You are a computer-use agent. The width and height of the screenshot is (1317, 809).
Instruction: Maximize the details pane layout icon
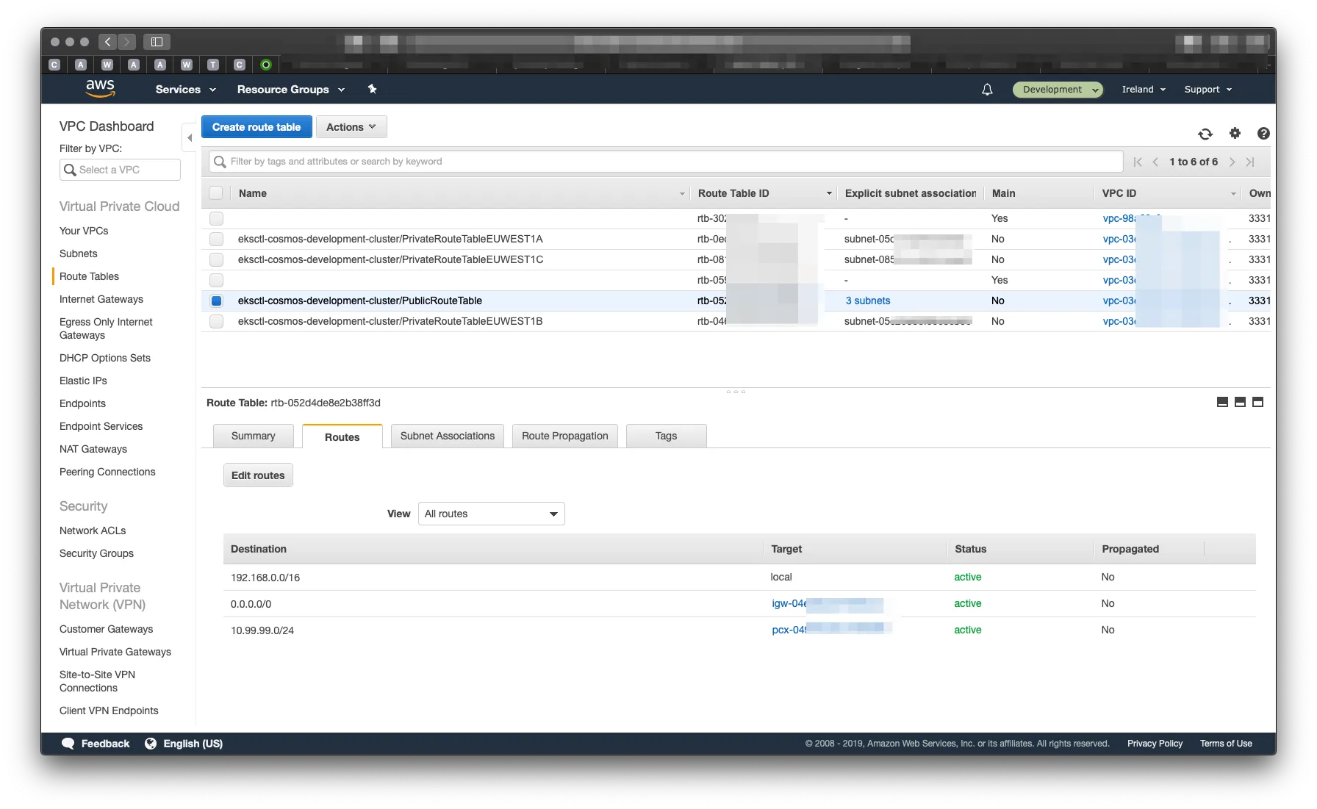click(x=1257, y=402)
